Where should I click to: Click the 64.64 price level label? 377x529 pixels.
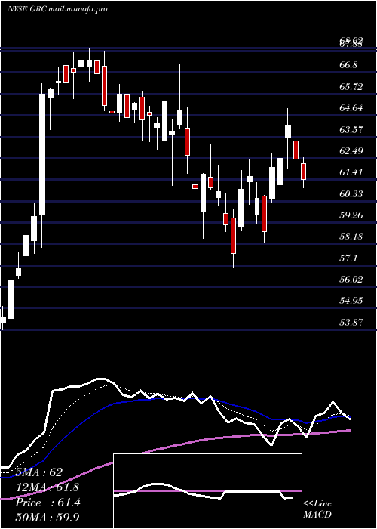click(x=351, y=108)
